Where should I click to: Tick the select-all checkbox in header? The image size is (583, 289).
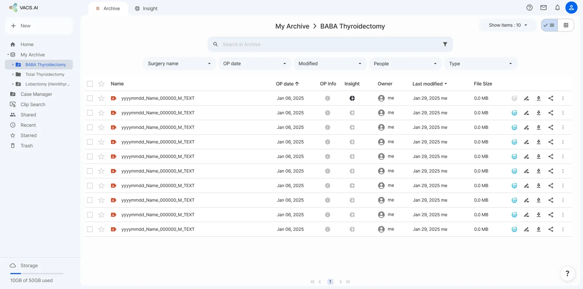coord(90,84)
